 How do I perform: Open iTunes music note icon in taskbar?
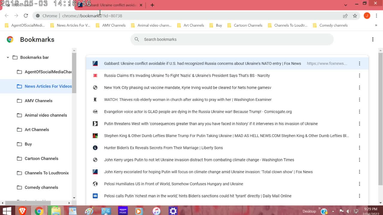click(x=156, y=211)
